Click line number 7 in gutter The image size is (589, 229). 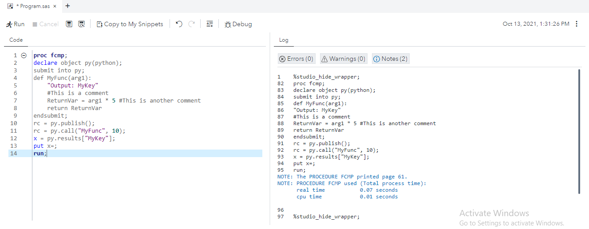(15, 101)
